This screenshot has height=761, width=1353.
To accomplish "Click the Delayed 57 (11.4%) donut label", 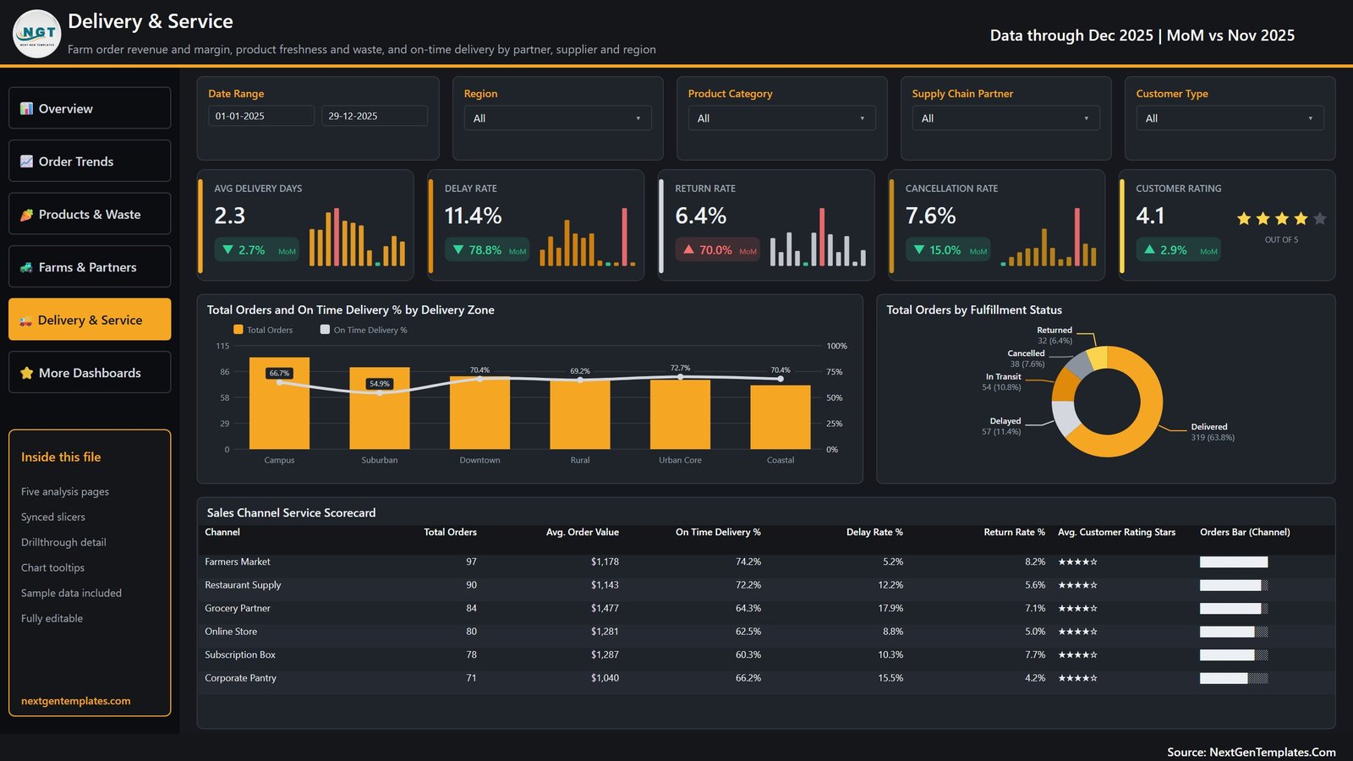I will (1000, 426).
